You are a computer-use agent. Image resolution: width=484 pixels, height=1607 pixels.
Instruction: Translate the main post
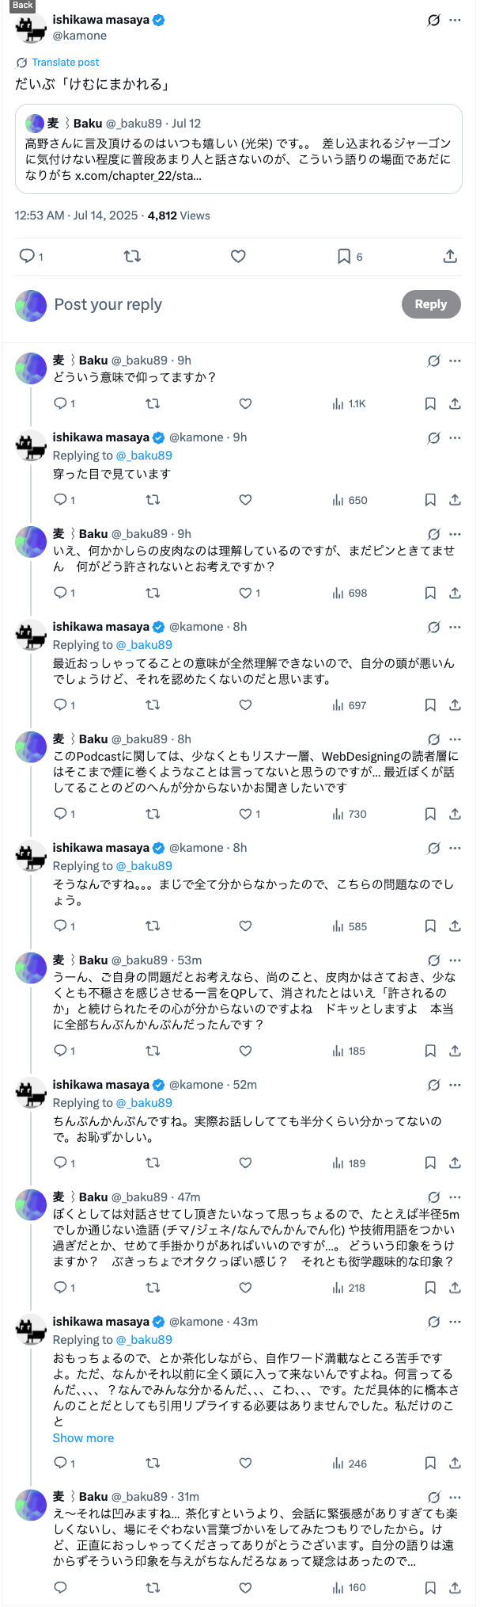point(65,63)
